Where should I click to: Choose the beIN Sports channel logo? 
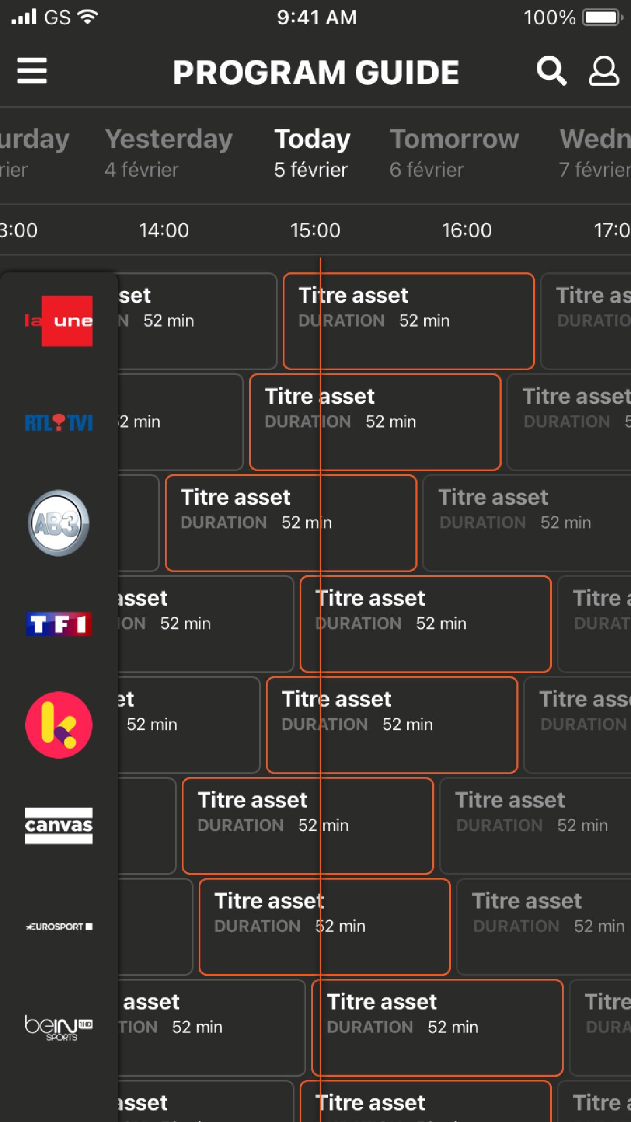coord(59,1027)
